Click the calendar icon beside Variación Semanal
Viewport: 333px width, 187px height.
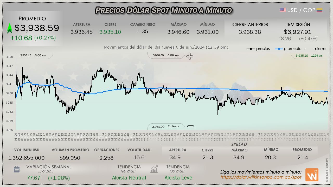click(17, 169)
